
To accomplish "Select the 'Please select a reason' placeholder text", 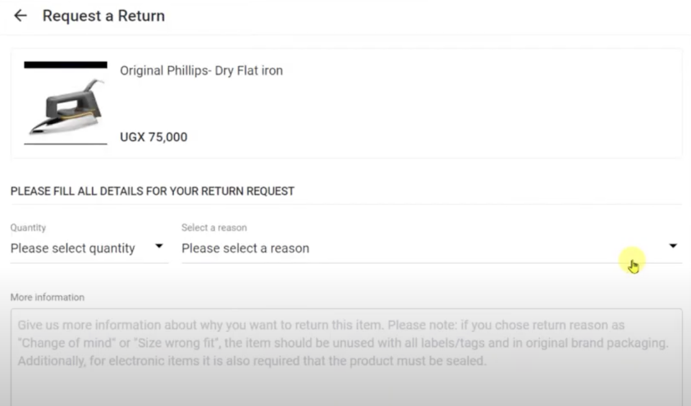I will click(245, 248).
